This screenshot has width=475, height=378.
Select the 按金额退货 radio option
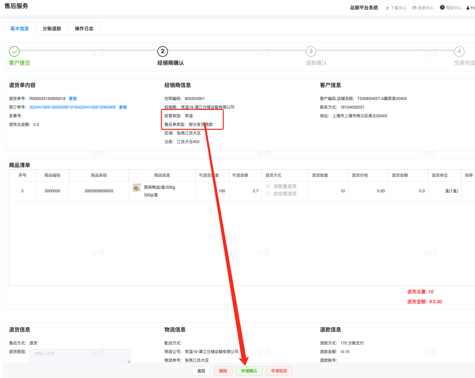coord(268,194)
